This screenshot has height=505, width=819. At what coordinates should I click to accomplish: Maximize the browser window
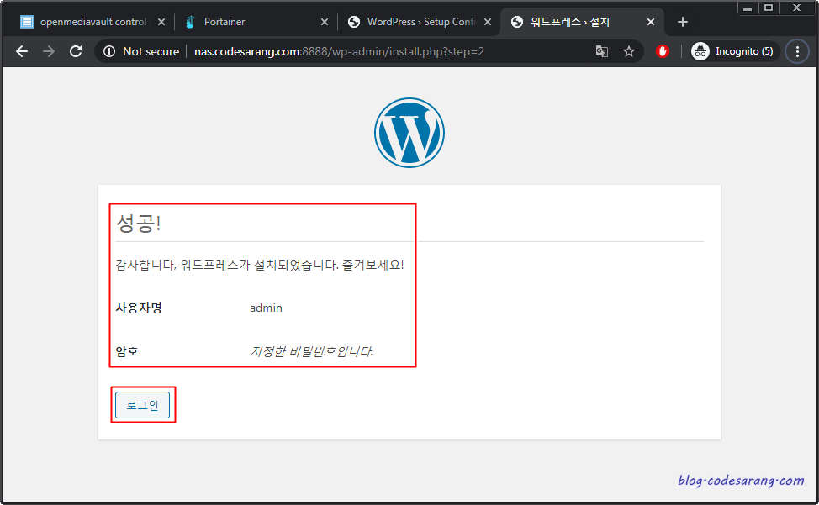point(769,8)
